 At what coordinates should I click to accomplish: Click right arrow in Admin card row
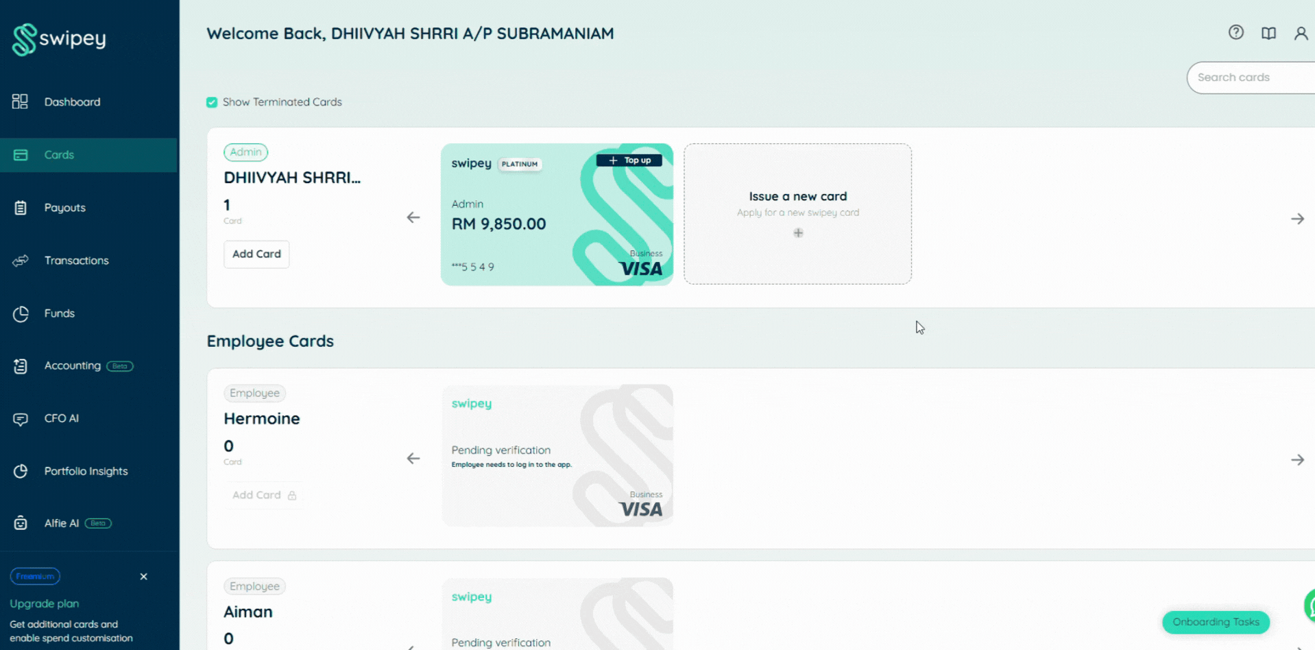click(x=1297, y=219)
